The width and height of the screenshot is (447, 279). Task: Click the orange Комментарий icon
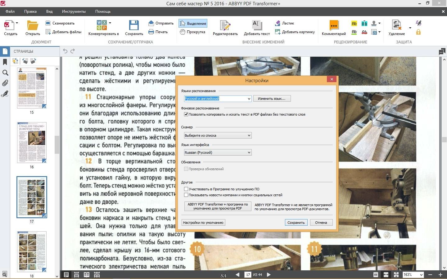coord(334,25)
